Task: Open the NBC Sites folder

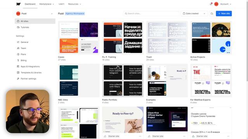Action: tap(79, 81)
